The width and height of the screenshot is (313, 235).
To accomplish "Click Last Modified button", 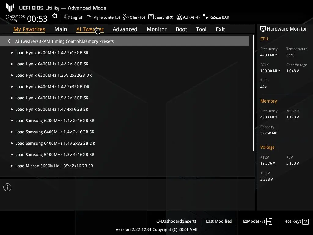I will coord(219,222).
